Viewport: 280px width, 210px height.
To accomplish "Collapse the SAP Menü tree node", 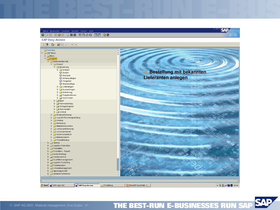I will (42, 53).
